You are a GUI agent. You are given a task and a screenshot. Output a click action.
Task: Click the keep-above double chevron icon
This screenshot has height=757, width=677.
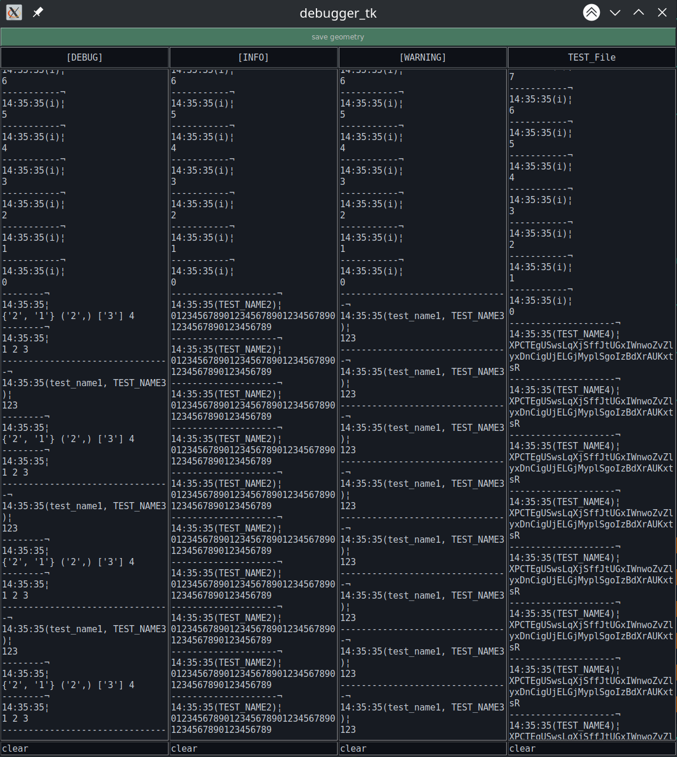pyautogui.click(x=592, y=12)
